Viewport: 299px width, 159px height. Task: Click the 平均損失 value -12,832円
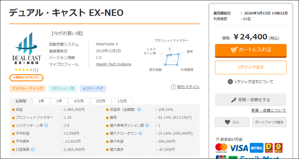(x=72, y=141)
